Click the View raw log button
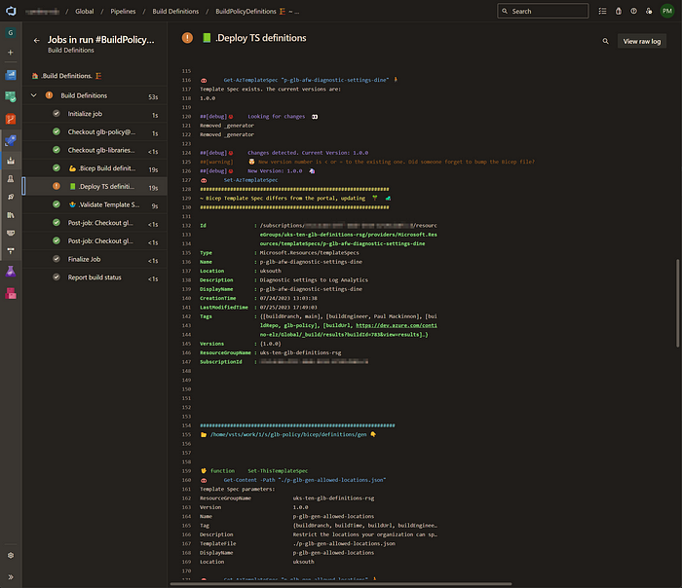Viewport: 682px width, 588px height. pos(641,41)
